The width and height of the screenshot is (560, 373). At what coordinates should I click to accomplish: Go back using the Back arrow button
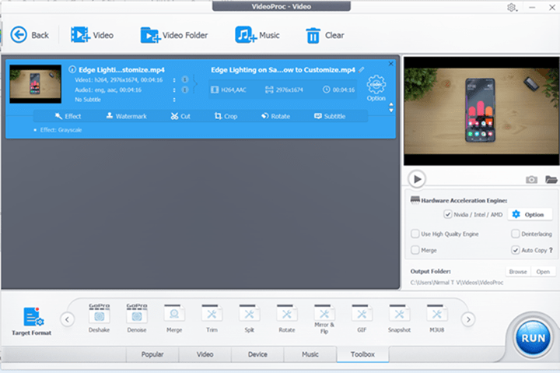pos(29,35)
